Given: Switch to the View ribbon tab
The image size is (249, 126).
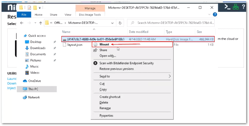Looking at the screenshot, I should click(x=68, y=15).
